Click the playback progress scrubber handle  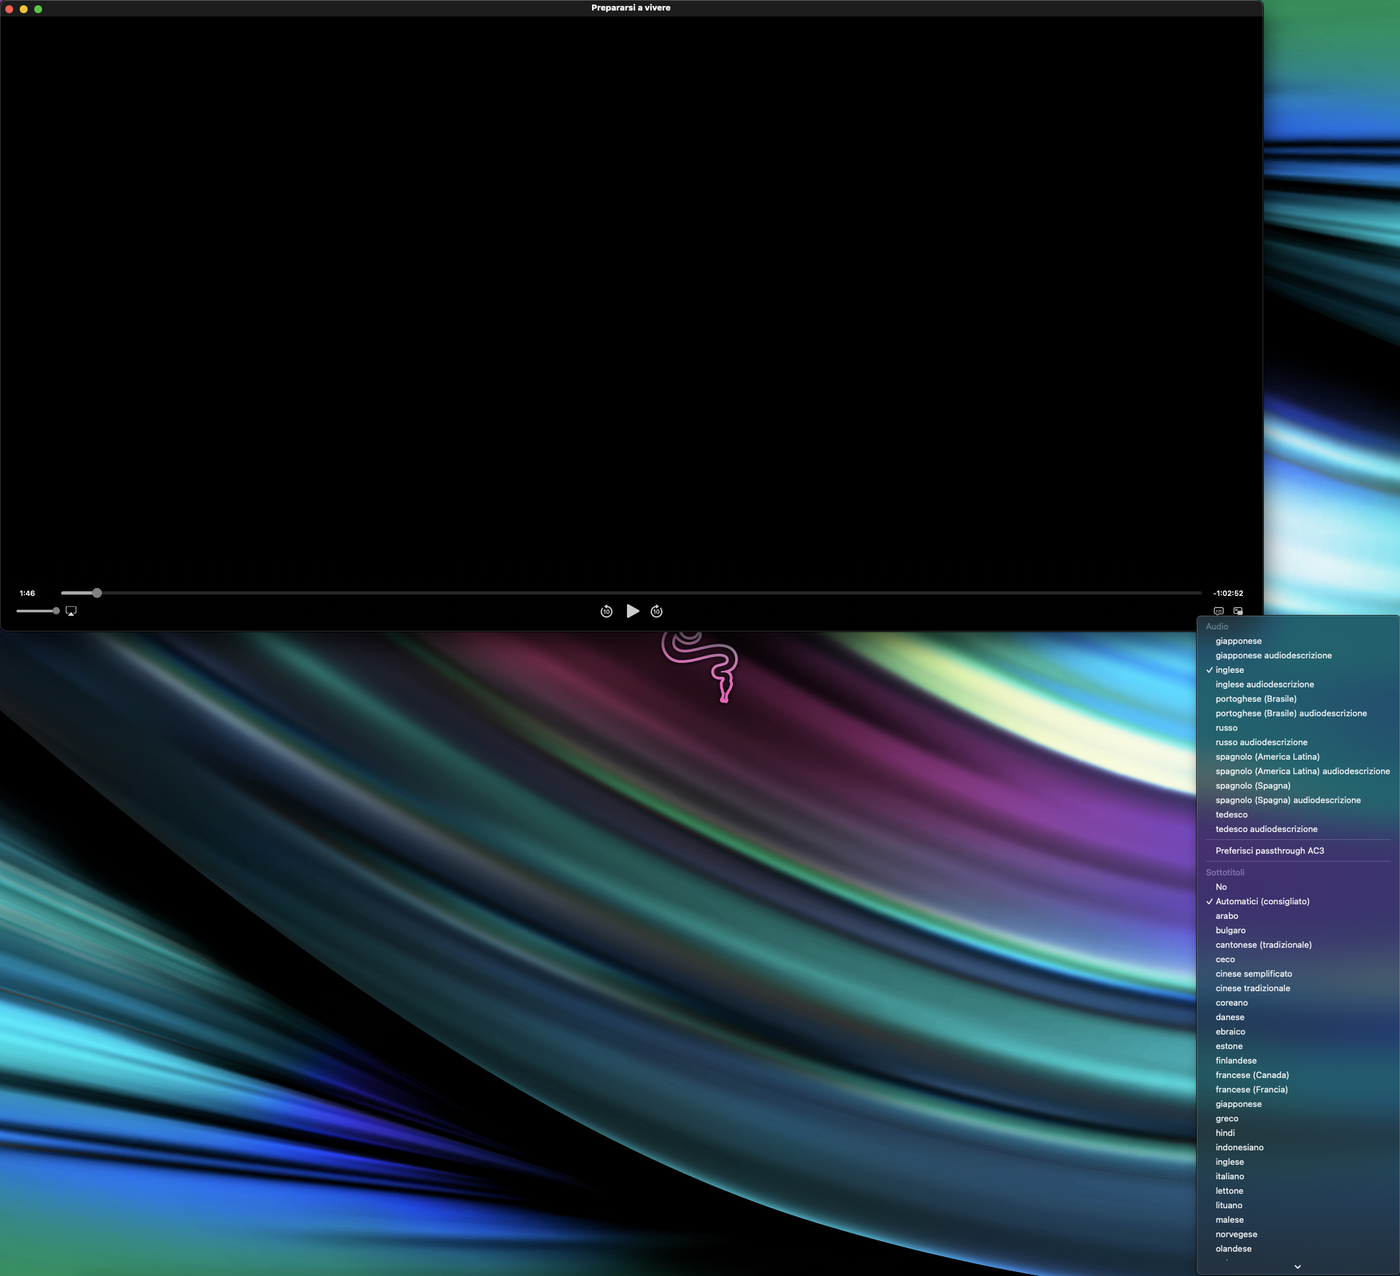pos(97,593)
